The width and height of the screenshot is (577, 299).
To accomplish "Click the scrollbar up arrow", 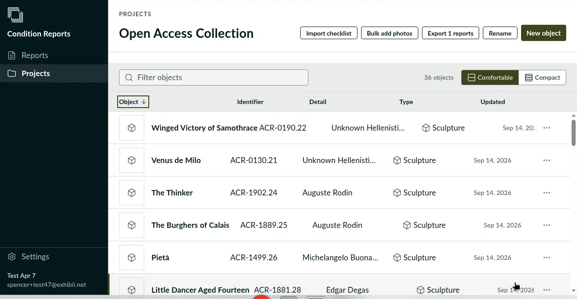I will point(574,116).
